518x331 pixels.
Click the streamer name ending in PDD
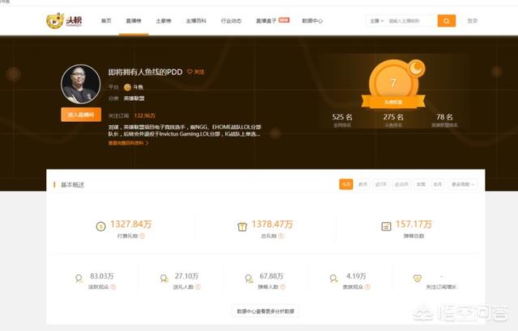coord(146,72)
